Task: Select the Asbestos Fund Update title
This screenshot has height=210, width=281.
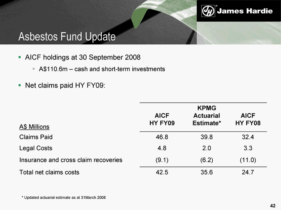Action: [x=68, y=37]
